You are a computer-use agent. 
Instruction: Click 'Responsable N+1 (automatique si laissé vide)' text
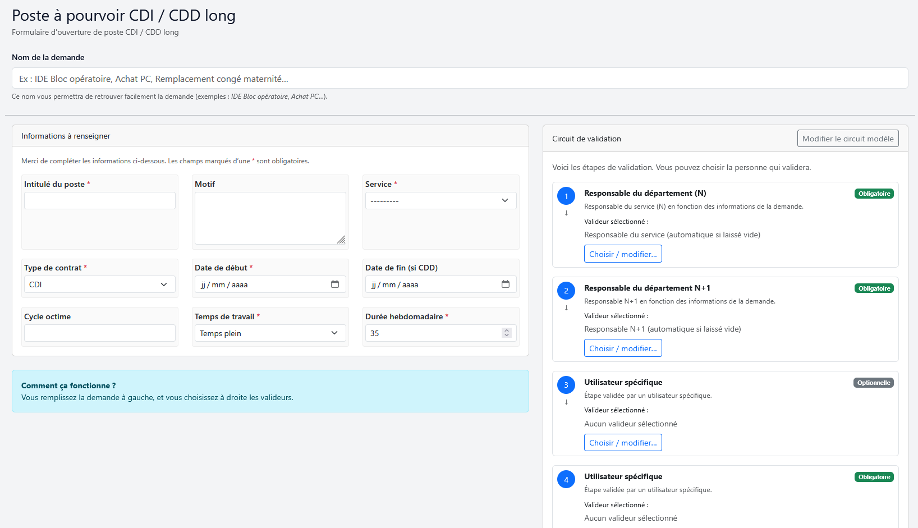(663, 329)
